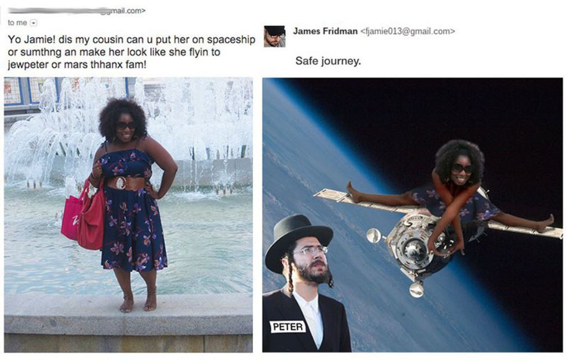This screenshot has width=566, height=361.
Task: Click the eyeglasses on the man labeled PETER
Action: (x=311, y=250)
